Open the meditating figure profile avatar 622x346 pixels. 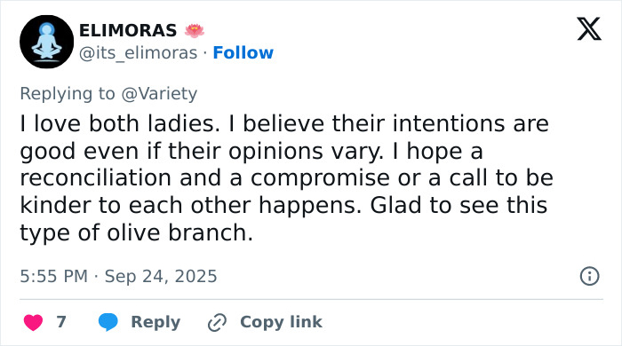pyautogui.click(x=47, y=42)
